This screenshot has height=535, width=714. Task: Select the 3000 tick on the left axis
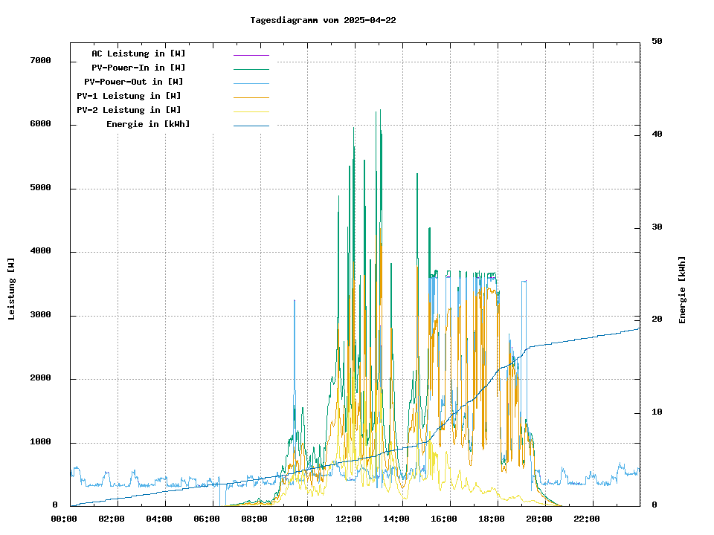point(39,315)
